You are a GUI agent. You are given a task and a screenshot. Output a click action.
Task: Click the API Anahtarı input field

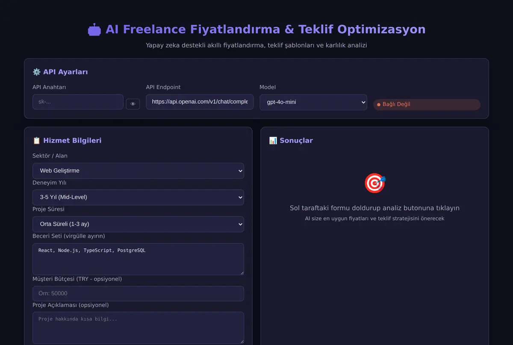(x=78, y=102)
